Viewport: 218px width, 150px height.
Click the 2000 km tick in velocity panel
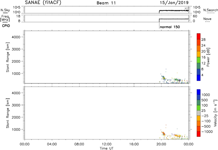click(16, 117)
